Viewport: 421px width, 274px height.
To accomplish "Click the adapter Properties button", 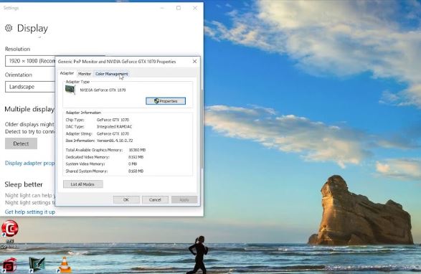I will [166, 101].
